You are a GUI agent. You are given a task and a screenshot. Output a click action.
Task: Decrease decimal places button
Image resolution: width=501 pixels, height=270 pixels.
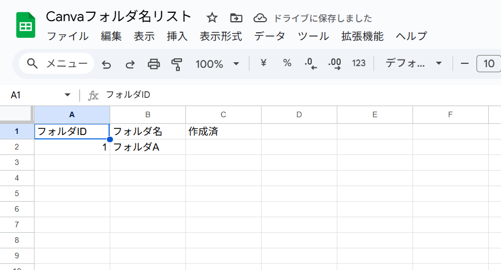click(x=311, y=64)
